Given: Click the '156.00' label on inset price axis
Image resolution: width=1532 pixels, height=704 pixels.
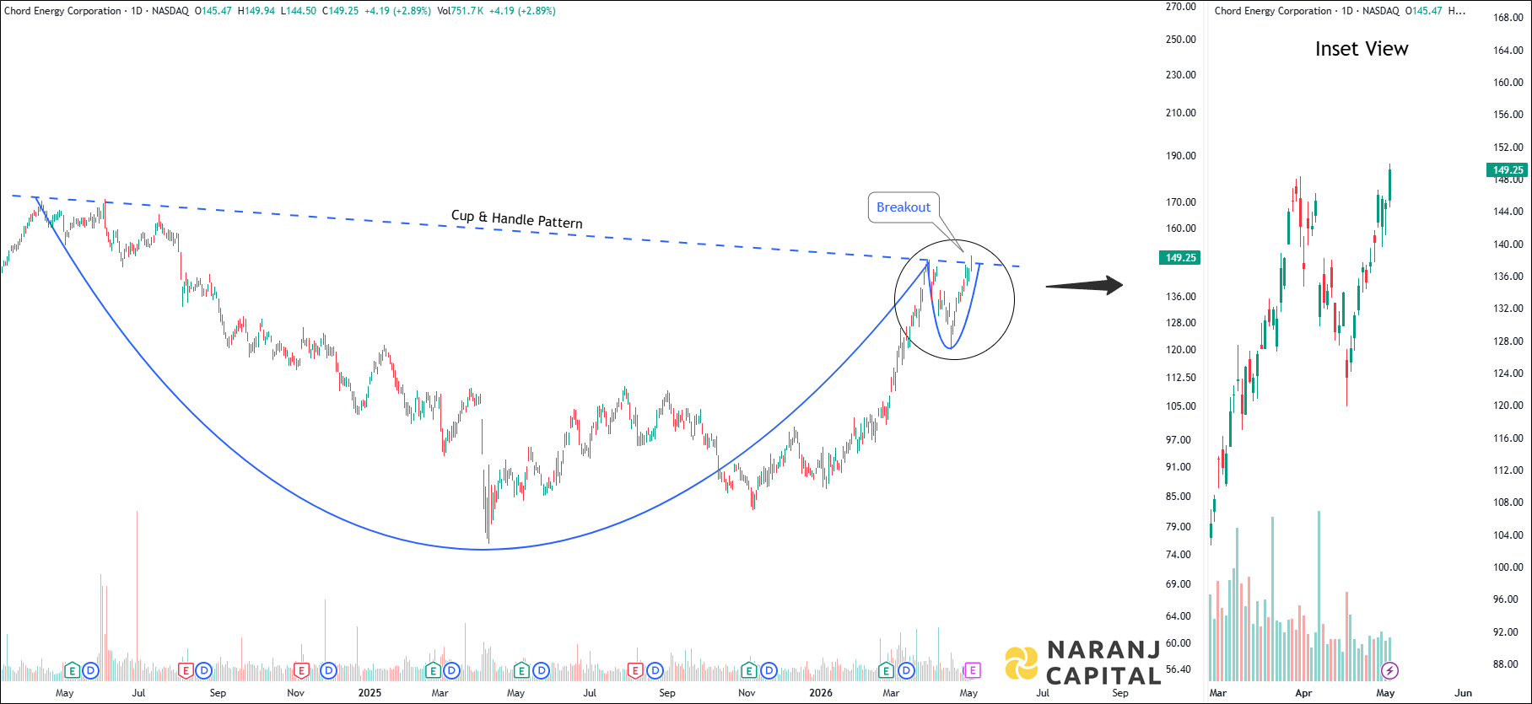Looking at the screenshot, I should pyautogui.click(x=1508, y=115).
